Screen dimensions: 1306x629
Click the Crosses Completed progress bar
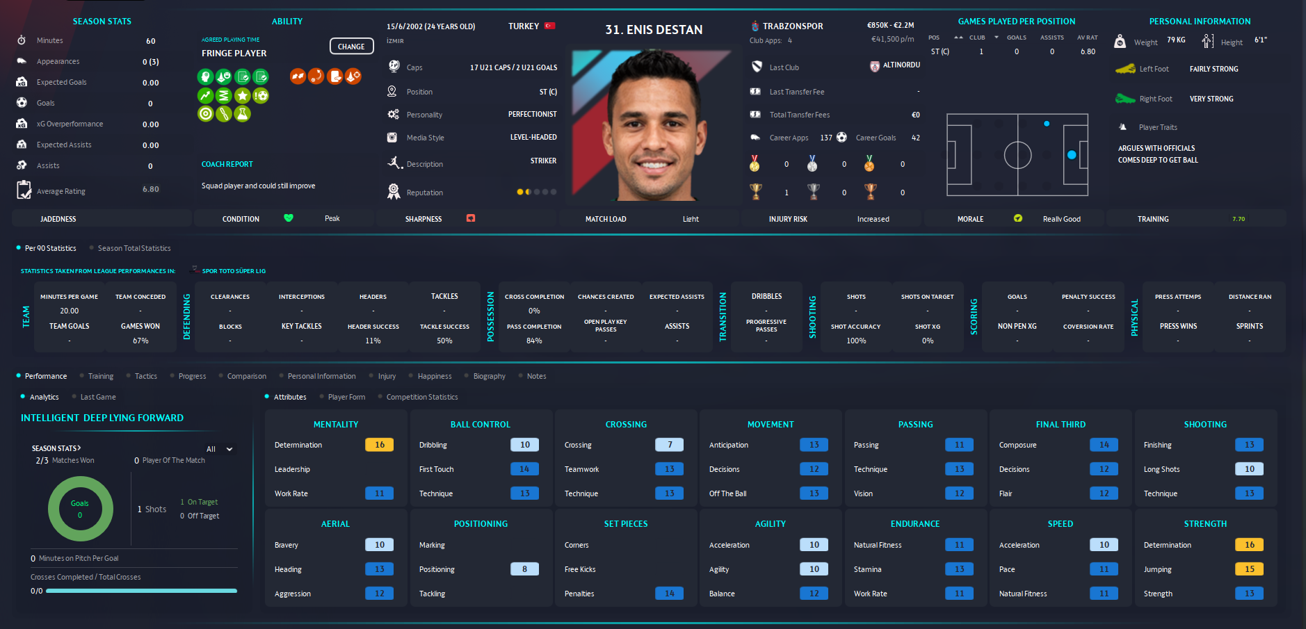(x=141, y=591)
